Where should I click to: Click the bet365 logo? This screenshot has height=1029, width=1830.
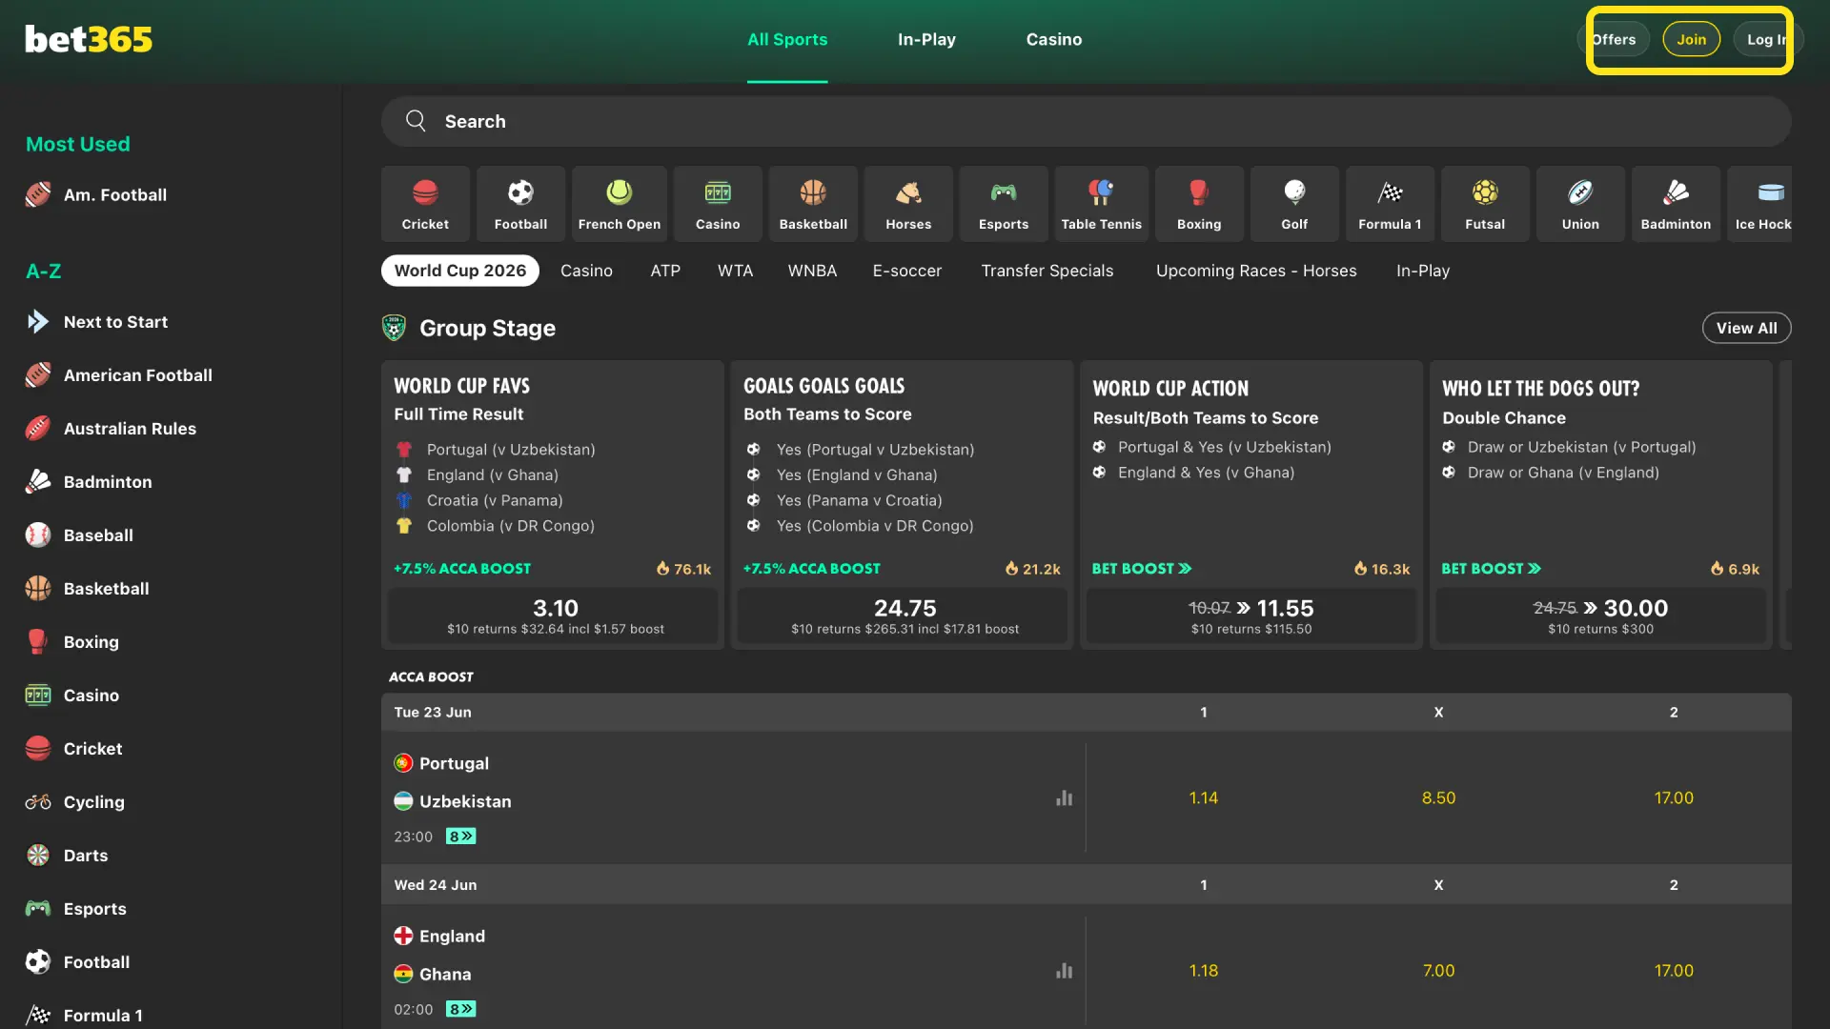click(x=89, y=39)
